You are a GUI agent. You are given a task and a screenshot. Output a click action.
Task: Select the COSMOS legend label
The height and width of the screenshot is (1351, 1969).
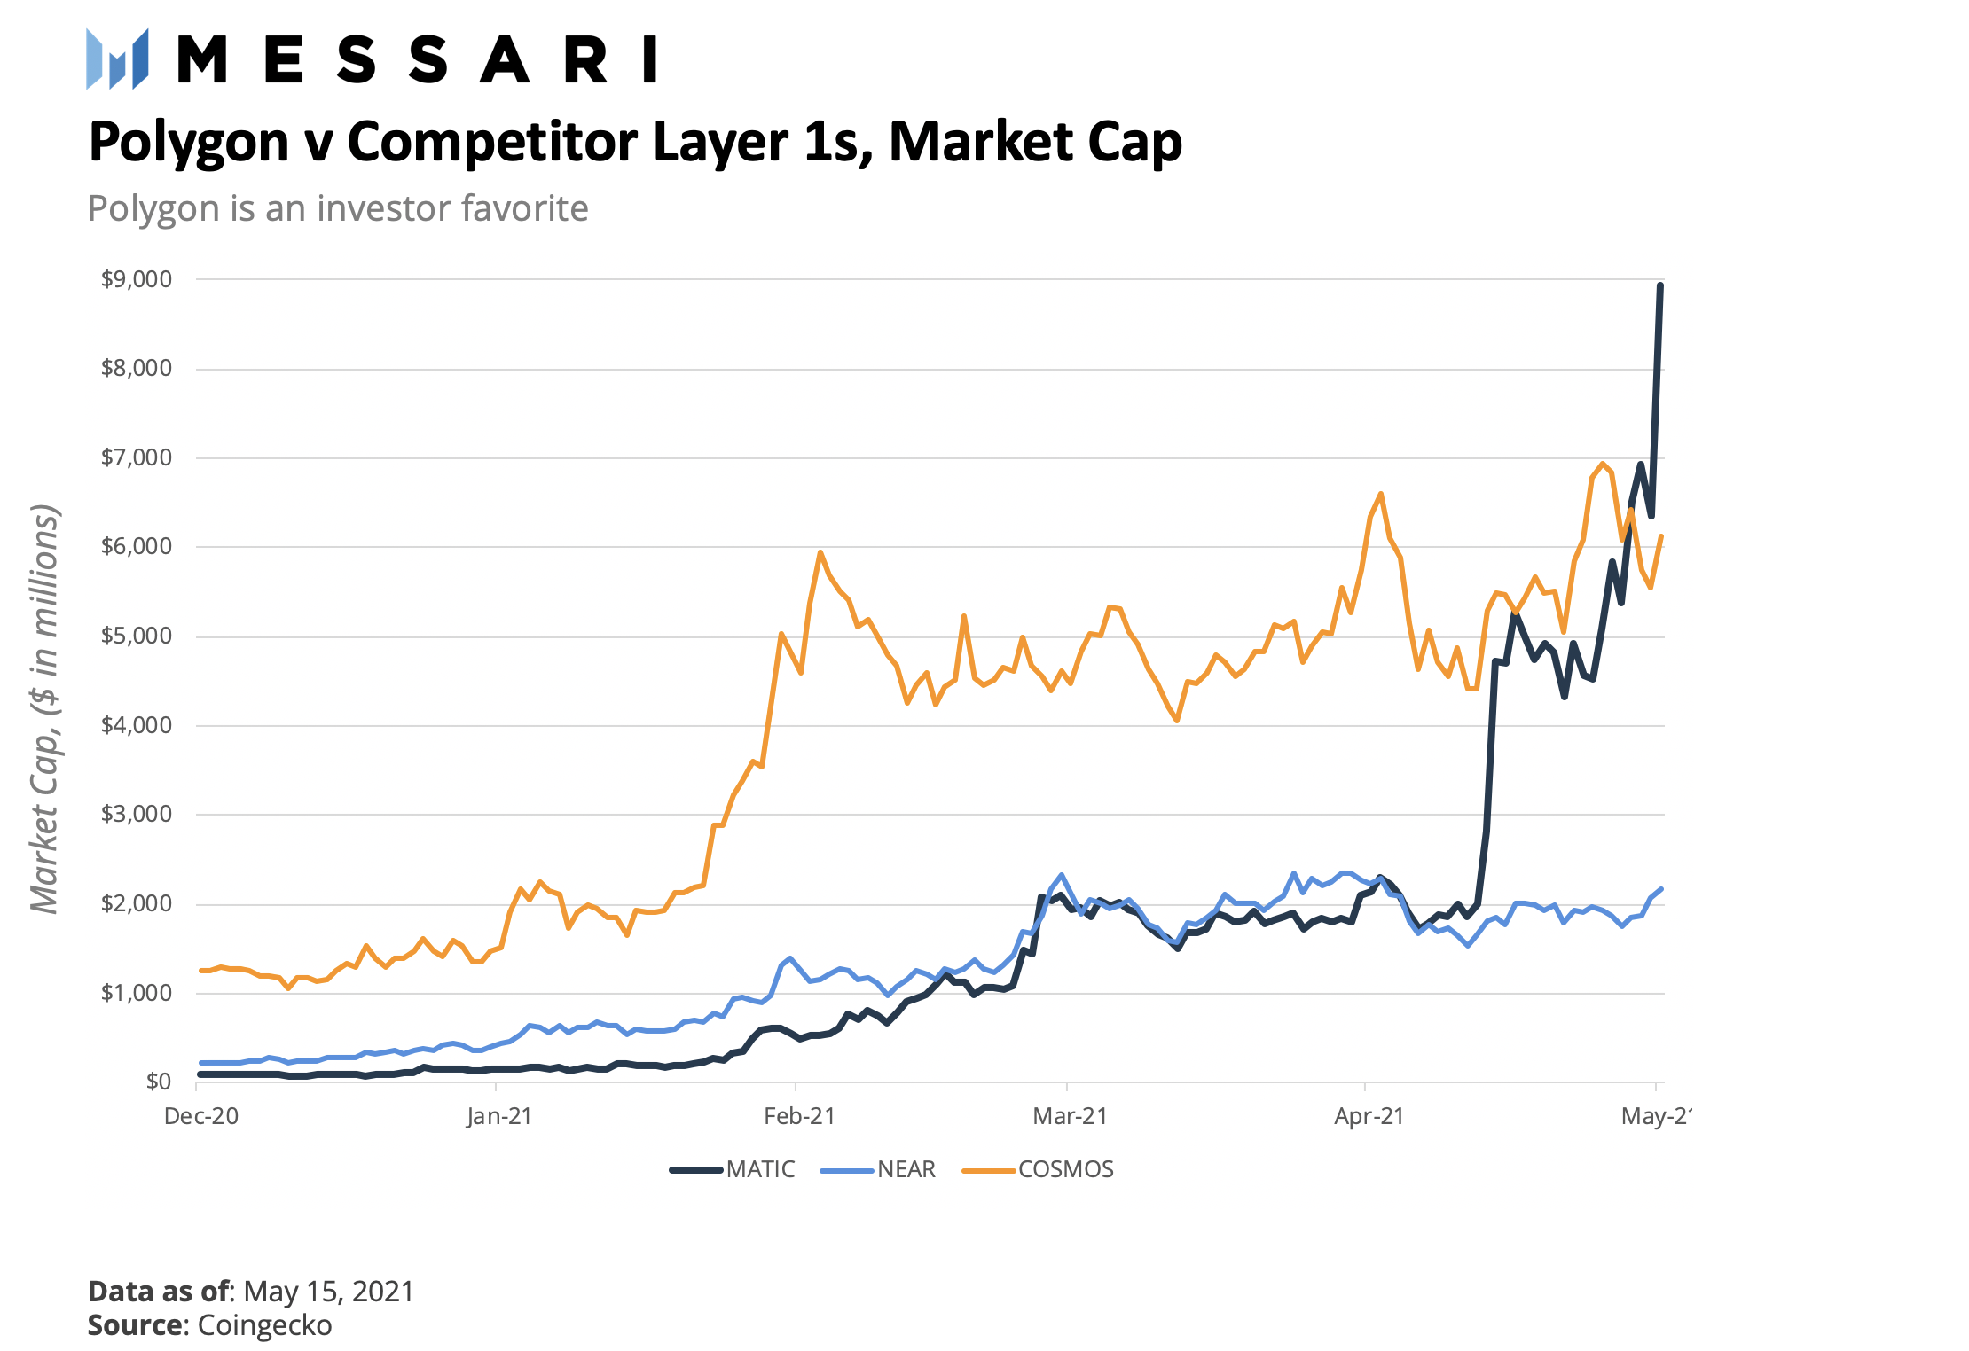tap(1065, 1169)
